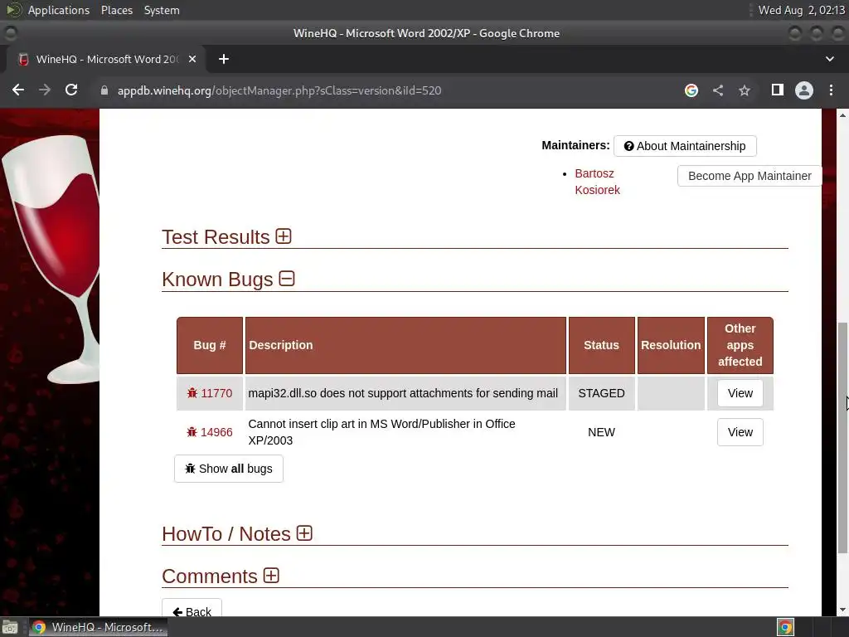Click the WineHQ taskbar window button
The image size is (849, 637).
pyautogui.click(x=98, y=627)
